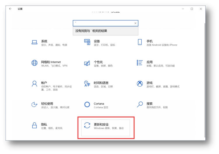Click 语音、区域、日期 description
This screenshot has height=154, width=219.
point(103,87)
